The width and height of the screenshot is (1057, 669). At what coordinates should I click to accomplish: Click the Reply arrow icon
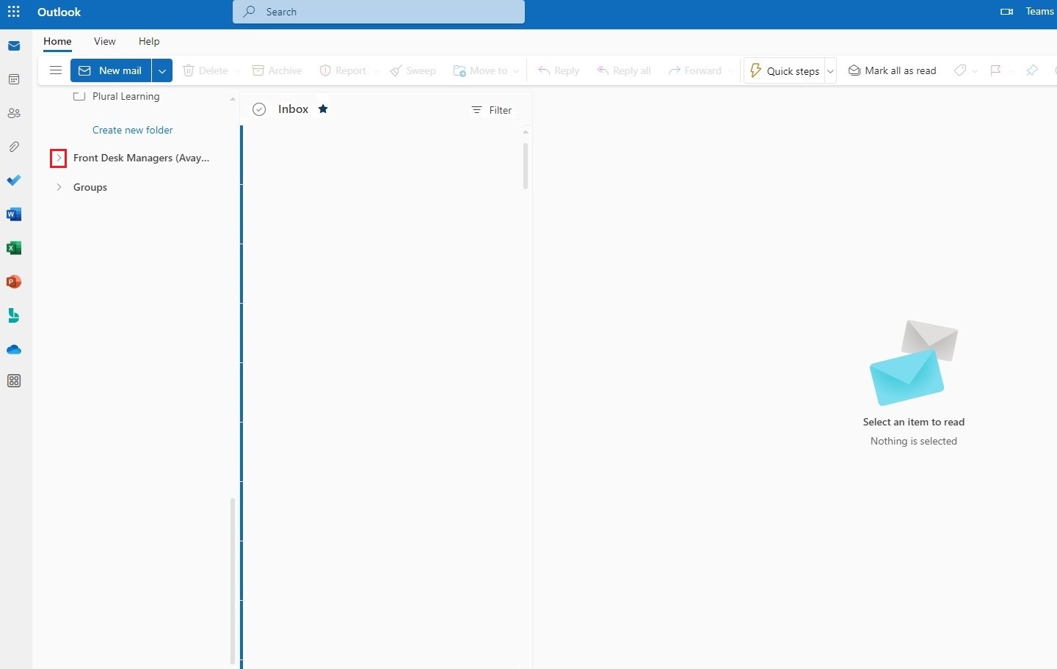coord(544,70)
